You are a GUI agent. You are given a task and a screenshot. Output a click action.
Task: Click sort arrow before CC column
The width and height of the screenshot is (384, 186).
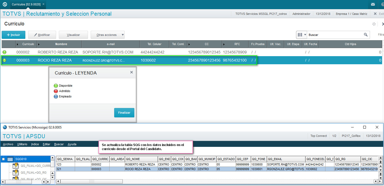[x=189, y=44]
